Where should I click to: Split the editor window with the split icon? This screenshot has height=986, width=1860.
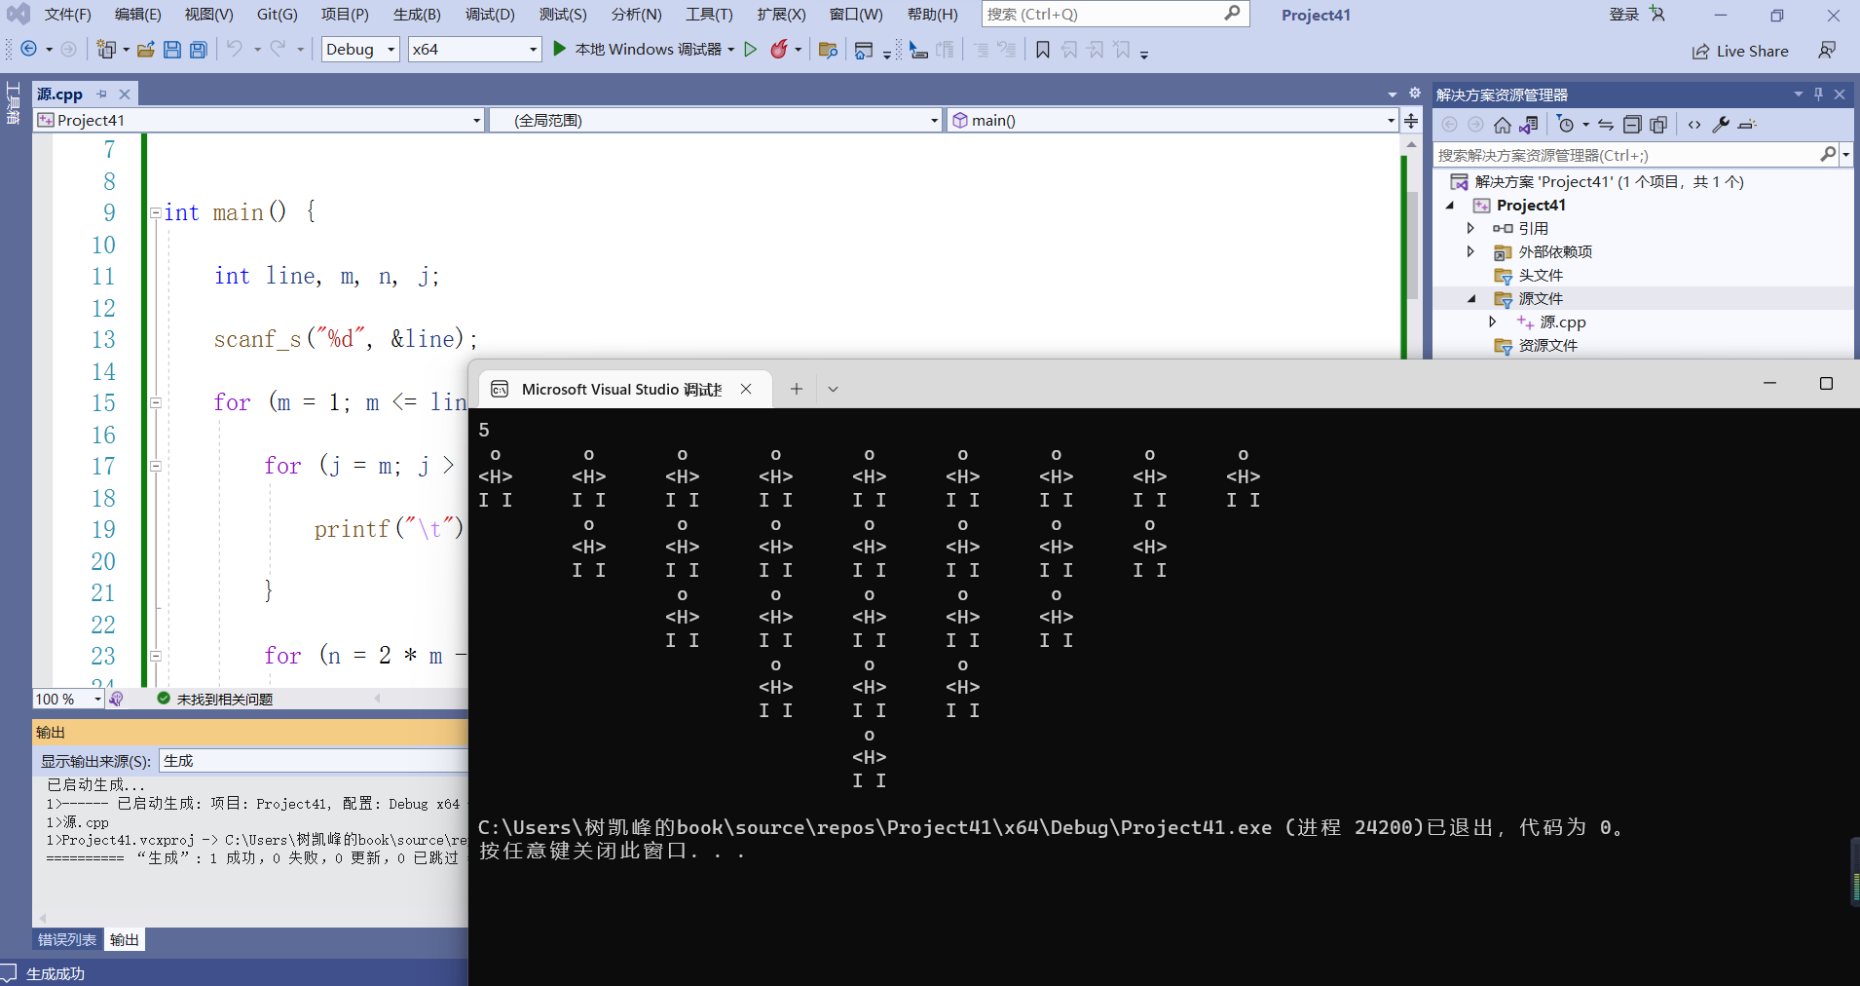tap(1411, 121)
